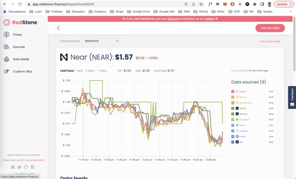Open the View data feeds link
The image size is (296, 179).
click(270, 41)
